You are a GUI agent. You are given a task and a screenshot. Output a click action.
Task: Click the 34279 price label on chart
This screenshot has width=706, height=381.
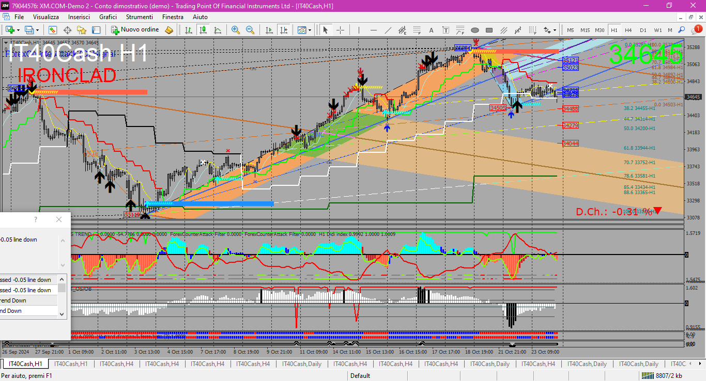[571, 125]
